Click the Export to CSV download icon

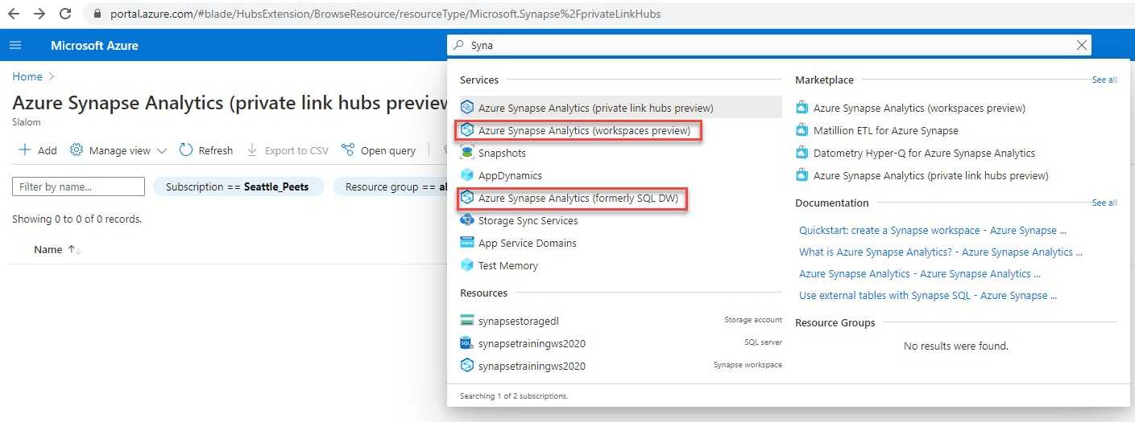[x=252, y=150]
